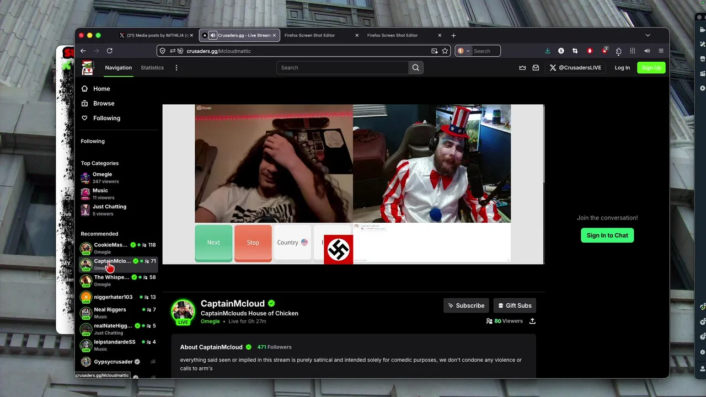Open the Following sidebar item with heart
Screen dimensions: 706x397
[x=106, y=118]
